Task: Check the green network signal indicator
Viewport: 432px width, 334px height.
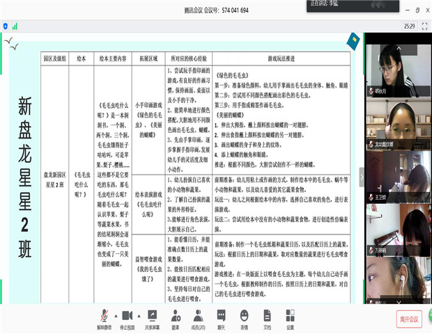Action: pyautogui.click(x=15, y=26)
